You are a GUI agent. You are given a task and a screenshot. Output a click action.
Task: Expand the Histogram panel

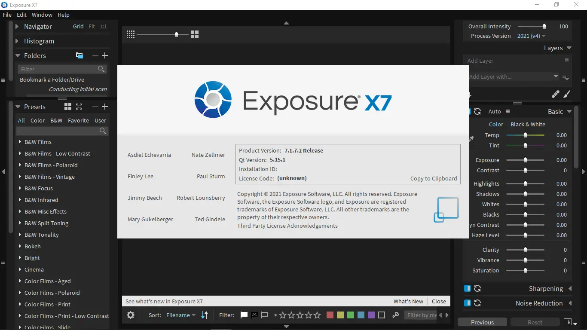[17, 41]
